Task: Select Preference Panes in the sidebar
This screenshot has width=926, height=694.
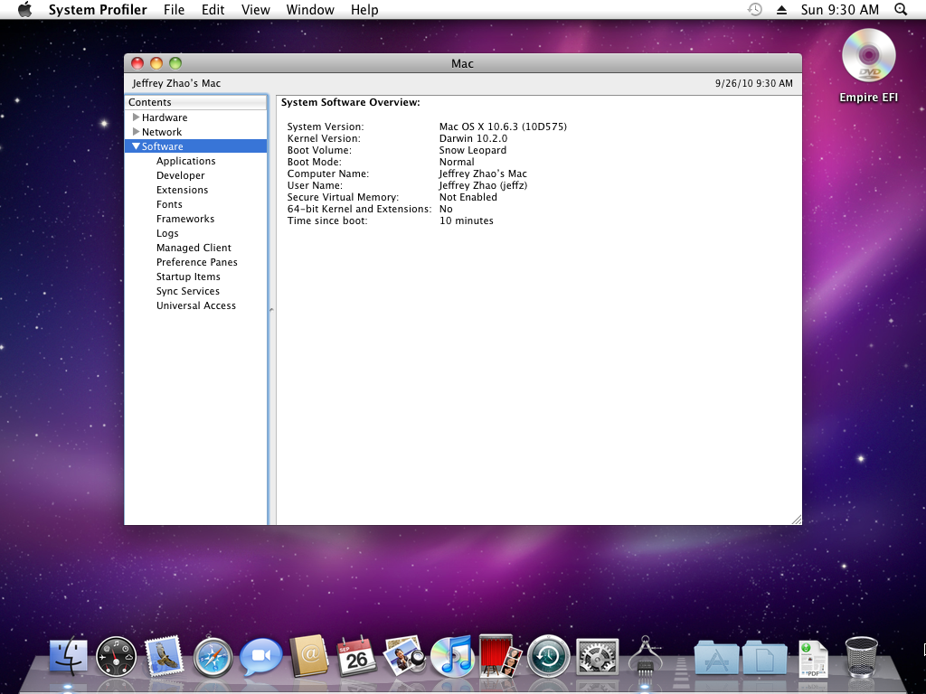Action: (196, 262)
